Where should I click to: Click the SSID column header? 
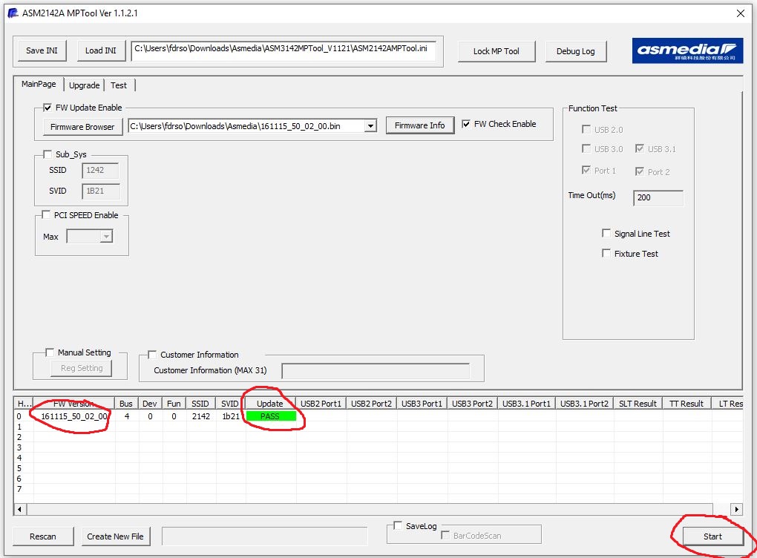click(200, 404)
